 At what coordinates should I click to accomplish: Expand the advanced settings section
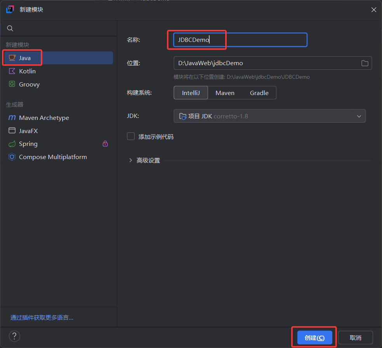pos(130,160)
